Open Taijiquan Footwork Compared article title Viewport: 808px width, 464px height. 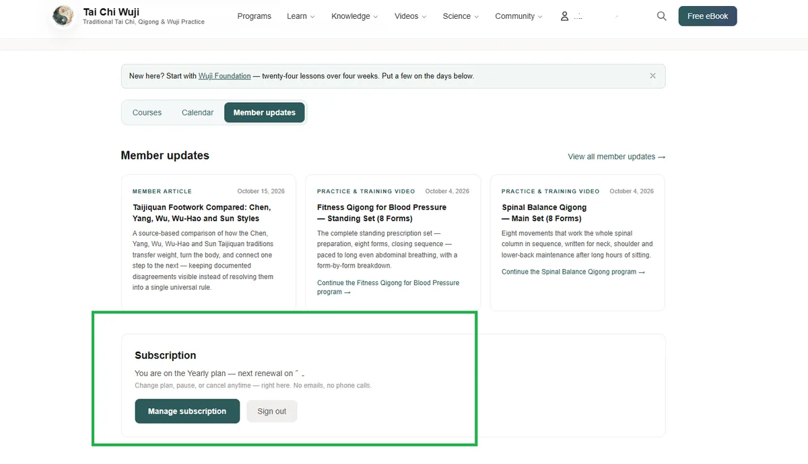pyautogui.click(x=203, y=213)
